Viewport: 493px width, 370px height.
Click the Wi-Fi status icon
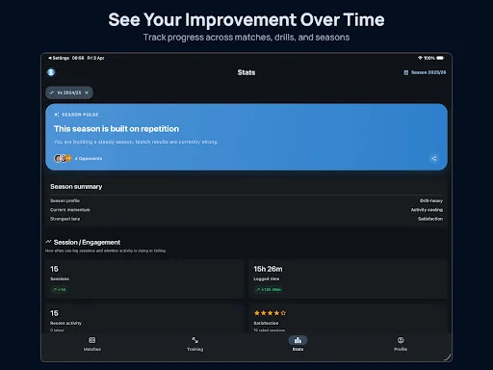420,58
